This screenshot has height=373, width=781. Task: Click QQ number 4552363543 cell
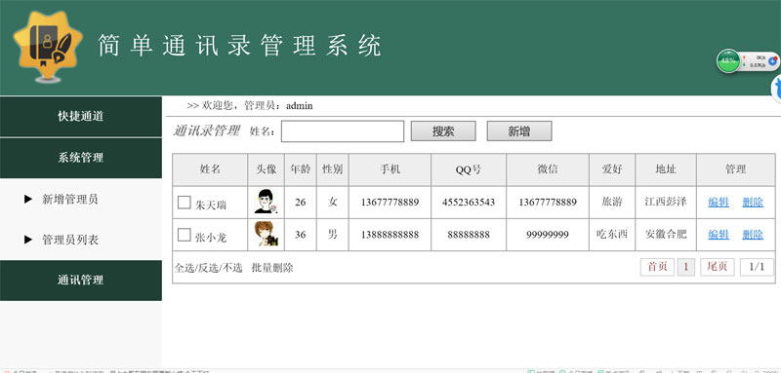469,203
